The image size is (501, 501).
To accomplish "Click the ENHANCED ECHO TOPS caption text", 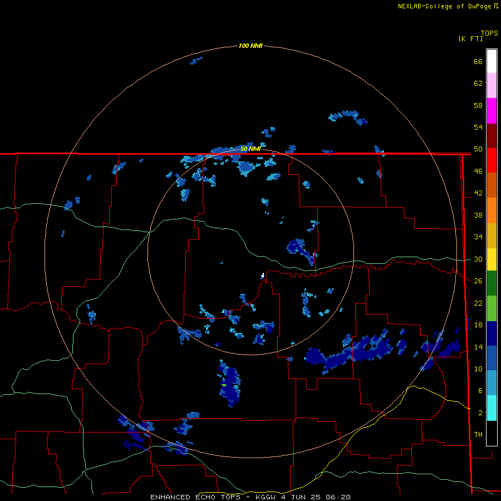I will pos(195,497).
